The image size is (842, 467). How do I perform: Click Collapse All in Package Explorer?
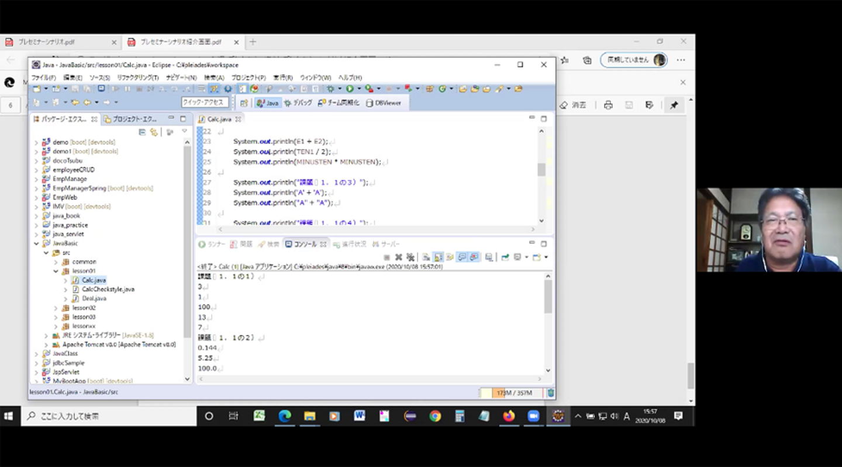142,133
